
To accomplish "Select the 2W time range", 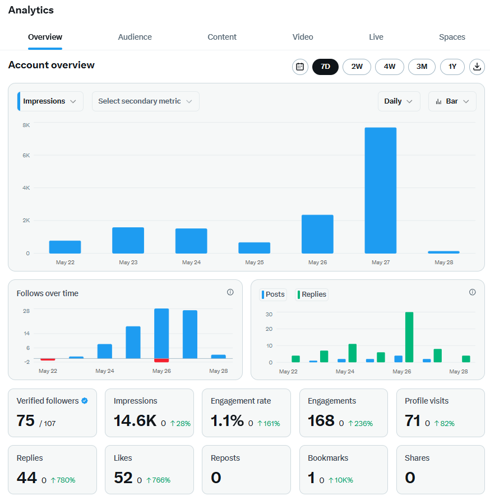I will tap(357, 67).
